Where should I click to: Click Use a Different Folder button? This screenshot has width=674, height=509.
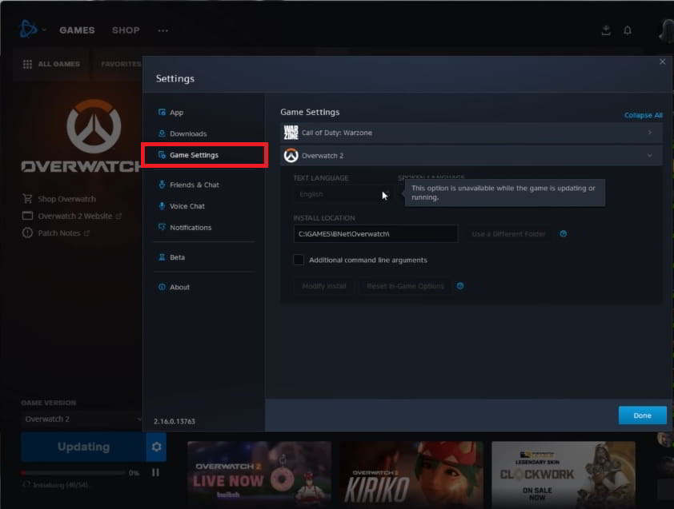508,234
